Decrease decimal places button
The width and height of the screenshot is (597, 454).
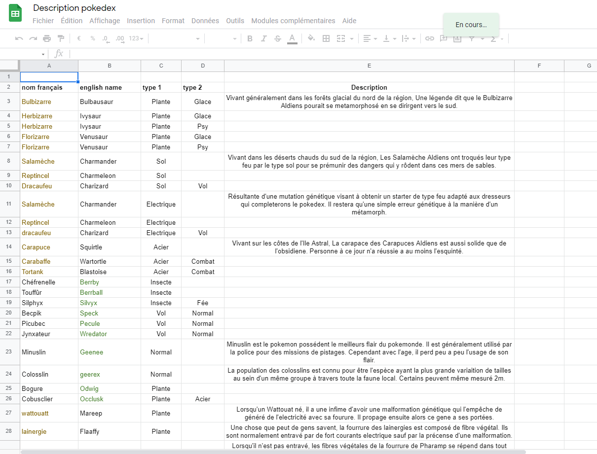(x=106, y=38)
